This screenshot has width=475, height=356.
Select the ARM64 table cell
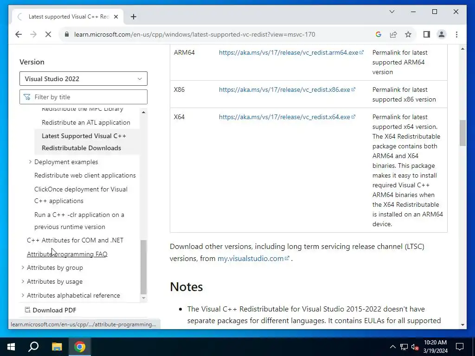point(184,52)
